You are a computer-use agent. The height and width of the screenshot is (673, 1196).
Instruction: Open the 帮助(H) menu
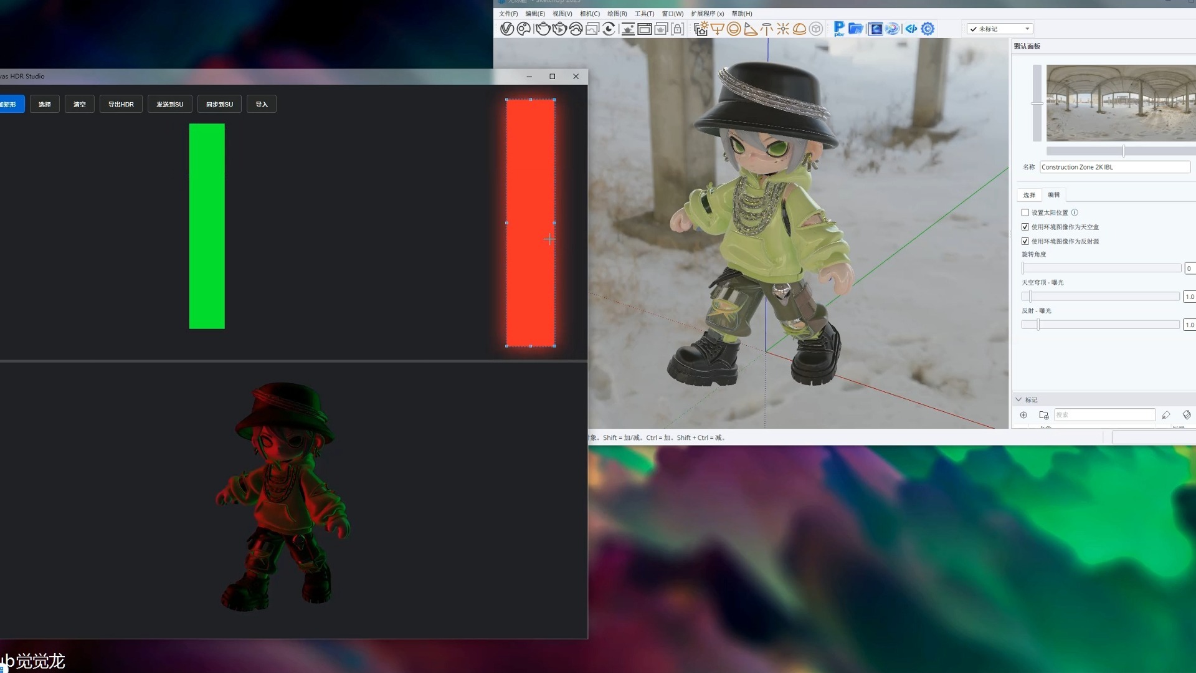point(742,14)
